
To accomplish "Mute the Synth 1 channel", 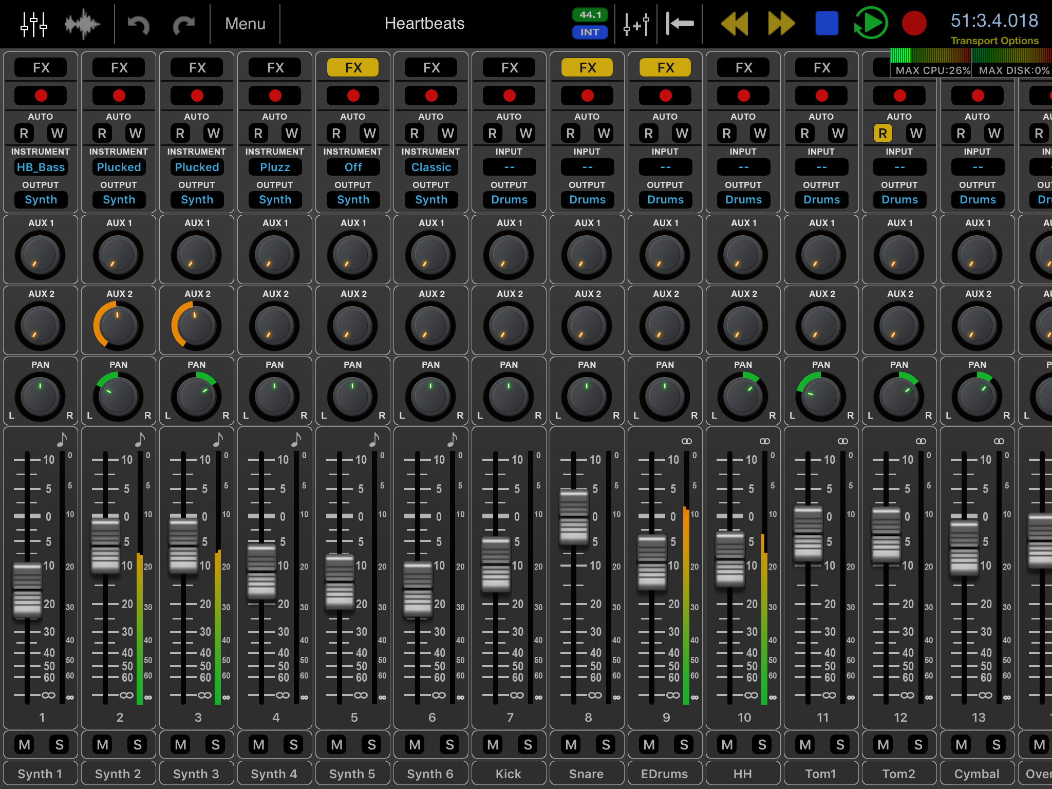I will click(25, 744).
